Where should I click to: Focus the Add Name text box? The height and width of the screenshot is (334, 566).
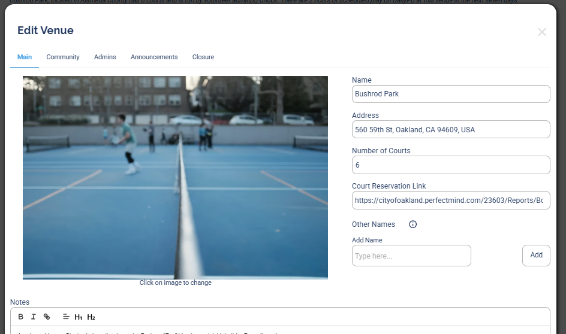click(x=411, y=256)
